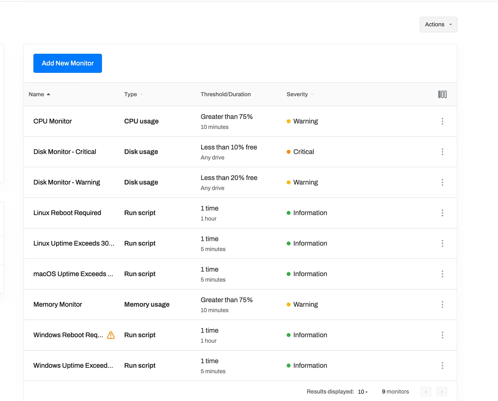
Task: Change the Results displayed count dropdown
Action: (362, 392)
